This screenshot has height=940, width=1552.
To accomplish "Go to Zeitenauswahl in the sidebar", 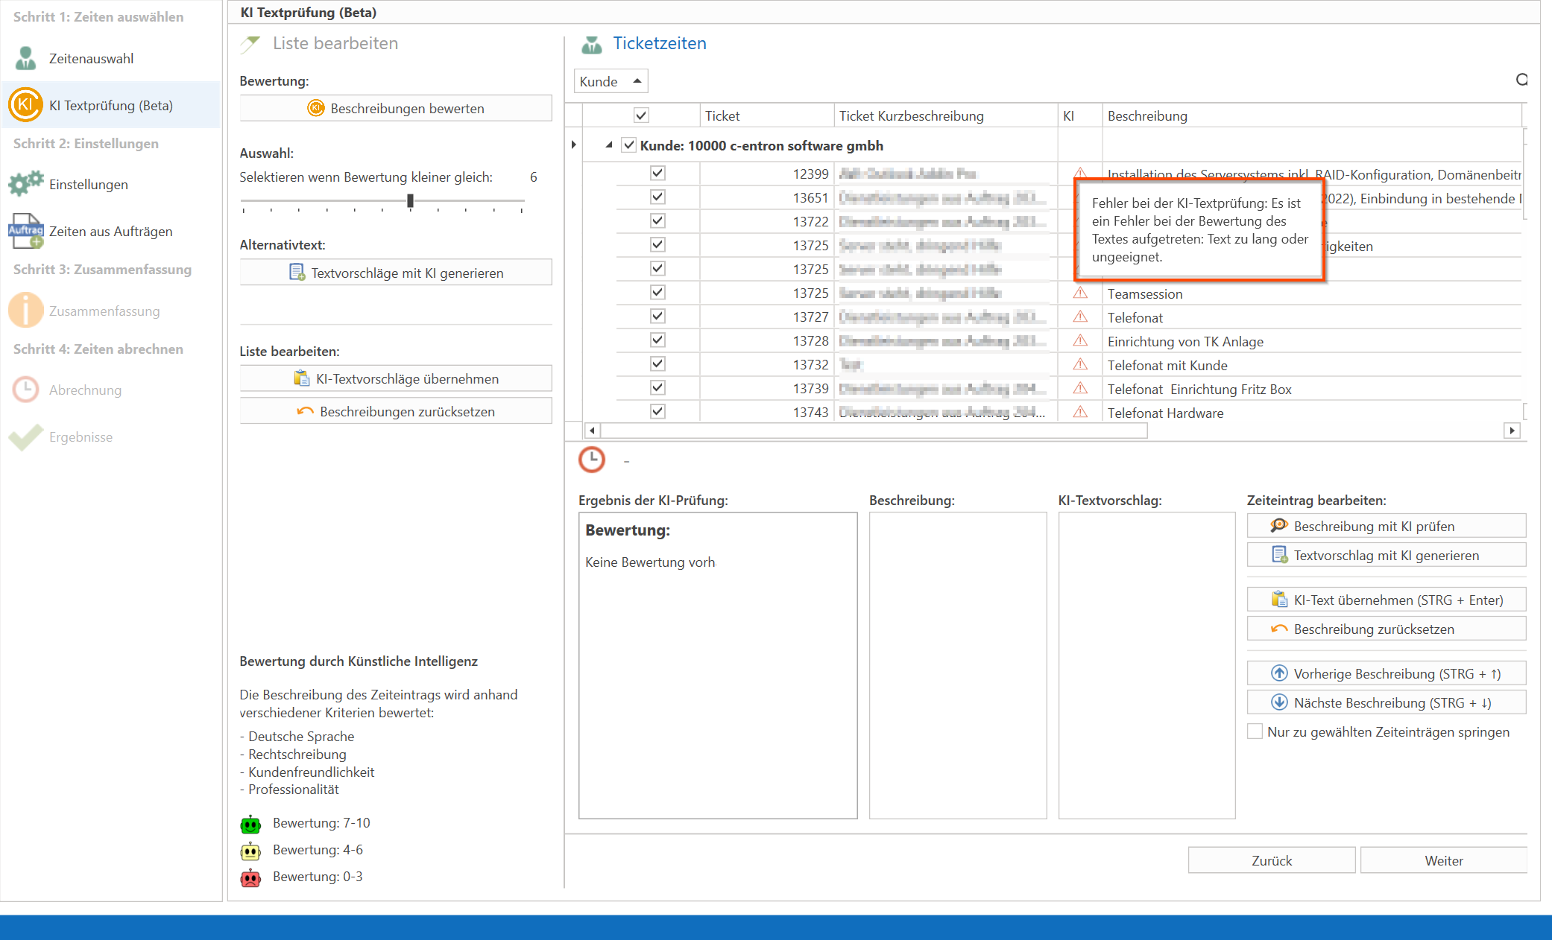I will [x=91, y=58].
